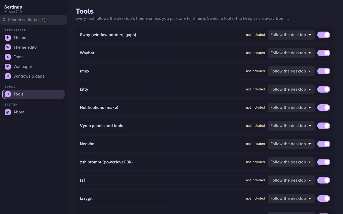Viewport: 343px width, 214px height.
Task: Go to the Theme settings page
Action: [33, 38]
